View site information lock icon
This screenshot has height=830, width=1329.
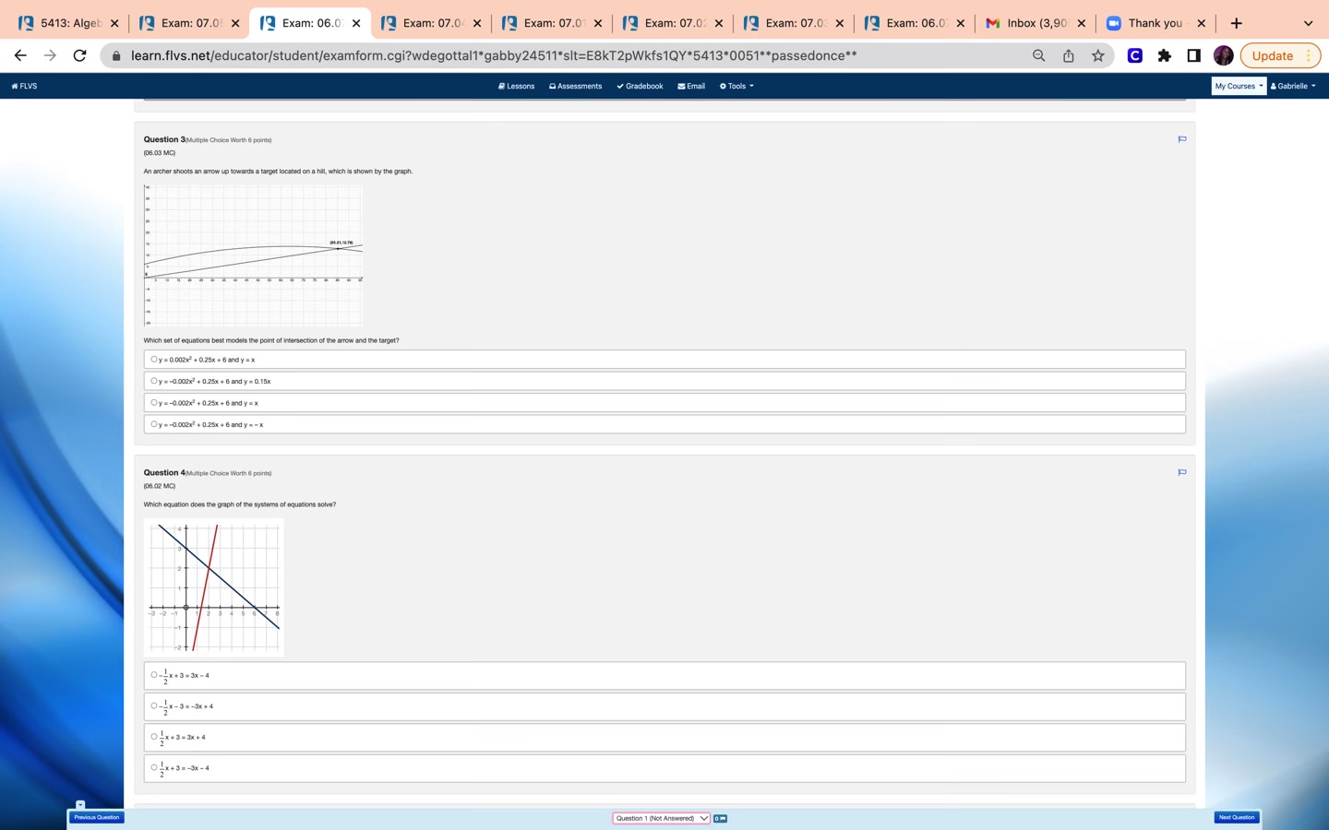point(116,55)
